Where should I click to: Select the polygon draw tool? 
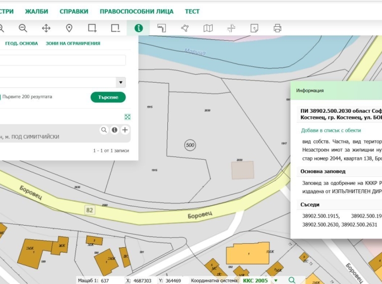click(185, 28)
